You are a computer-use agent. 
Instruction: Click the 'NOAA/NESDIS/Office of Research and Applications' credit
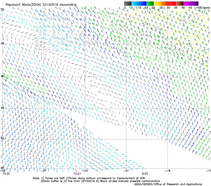click(x=168, y=184)
